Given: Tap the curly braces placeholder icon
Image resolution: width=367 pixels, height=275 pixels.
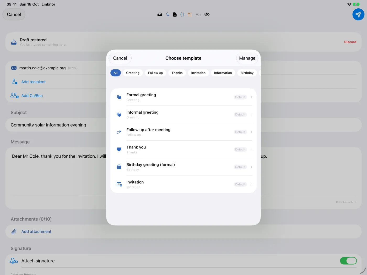Looking at the screenshot, I should [x=182, y=15].
